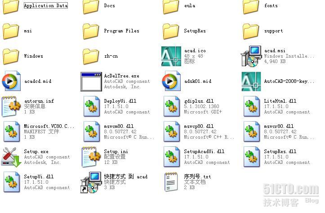Select the SetupRes folder icon
This screenshot has width=325, height=213.
[x=171, y=31]
